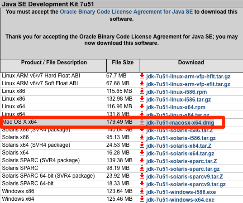Click the 'Download' column header
Screen dimensions: 243x203
pos(191,63)
